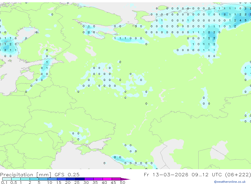Select the 45–50 mm legend swatch
This screenshot has height=184, width=251.
[x=116, y=179]
